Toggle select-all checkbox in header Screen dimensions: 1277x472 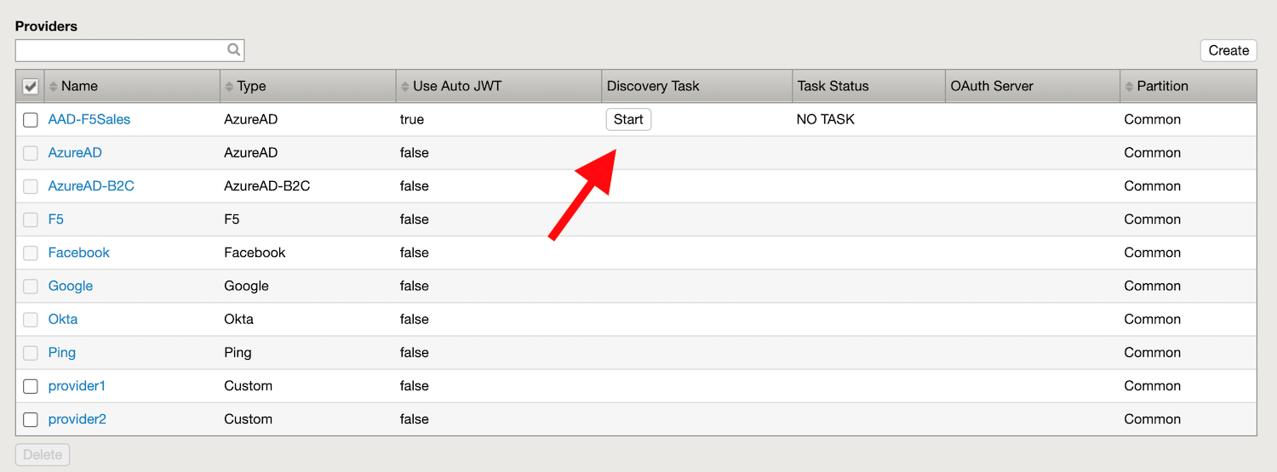(x=31, y=86)
